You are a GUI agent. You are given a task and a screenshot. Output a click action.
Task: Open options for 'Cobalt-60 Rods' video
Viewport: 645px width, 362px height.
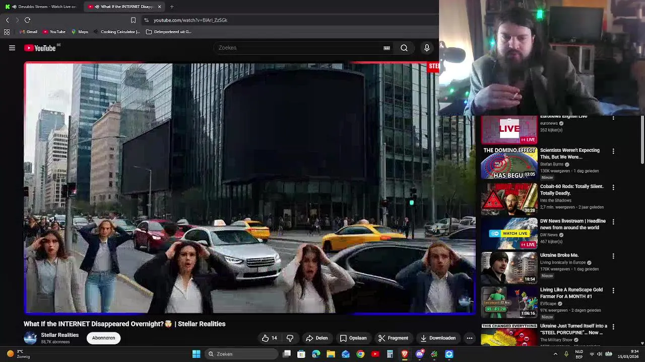point(613,188)
